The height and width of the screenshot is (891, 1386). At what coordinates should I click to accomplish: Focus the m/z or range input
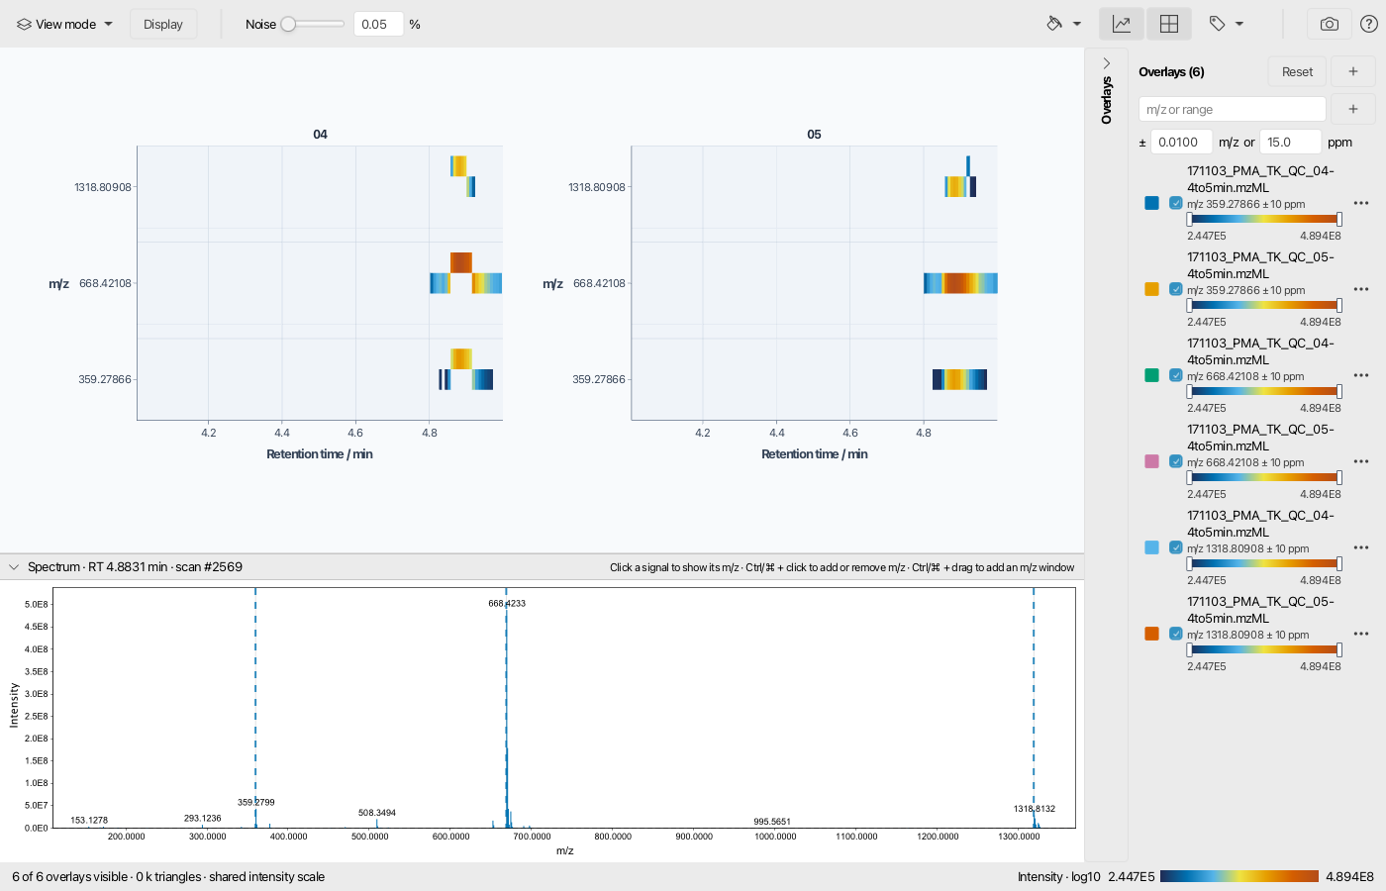click(1233, 109)
